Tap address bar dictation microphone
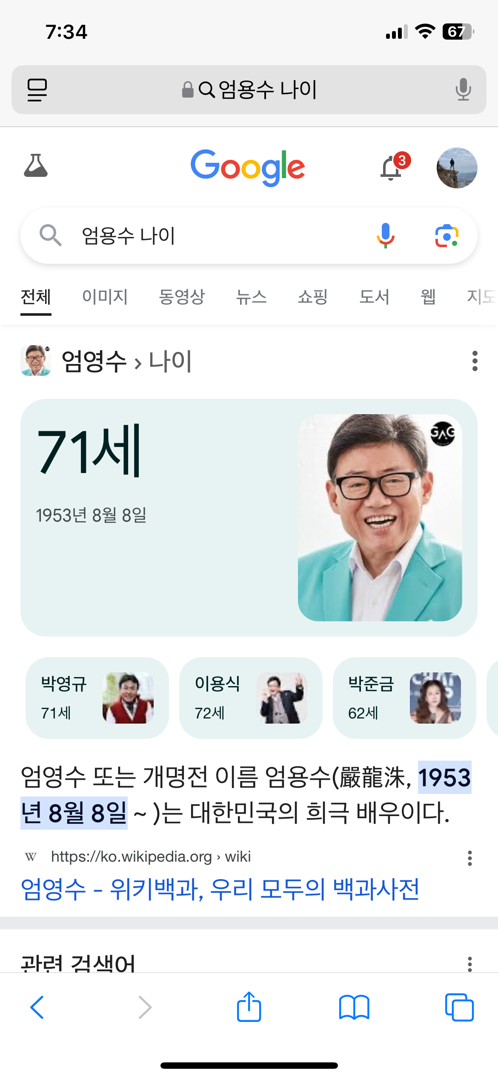The width and height of the screenshot is (498, 1079). coord(463,90)
